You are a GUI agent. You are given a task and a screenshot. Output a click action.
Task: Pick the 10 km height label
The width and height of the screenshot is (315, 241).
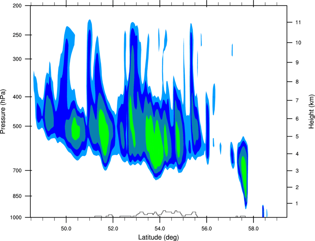pyautogui.click(x=298, y=43)
